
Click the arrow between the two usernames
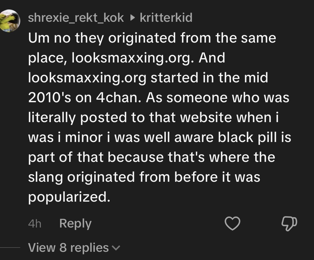[x=132, y=18]
